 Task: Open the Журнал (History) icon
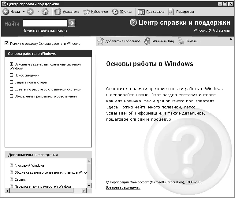pyautogui.click(x=115, y=12)
